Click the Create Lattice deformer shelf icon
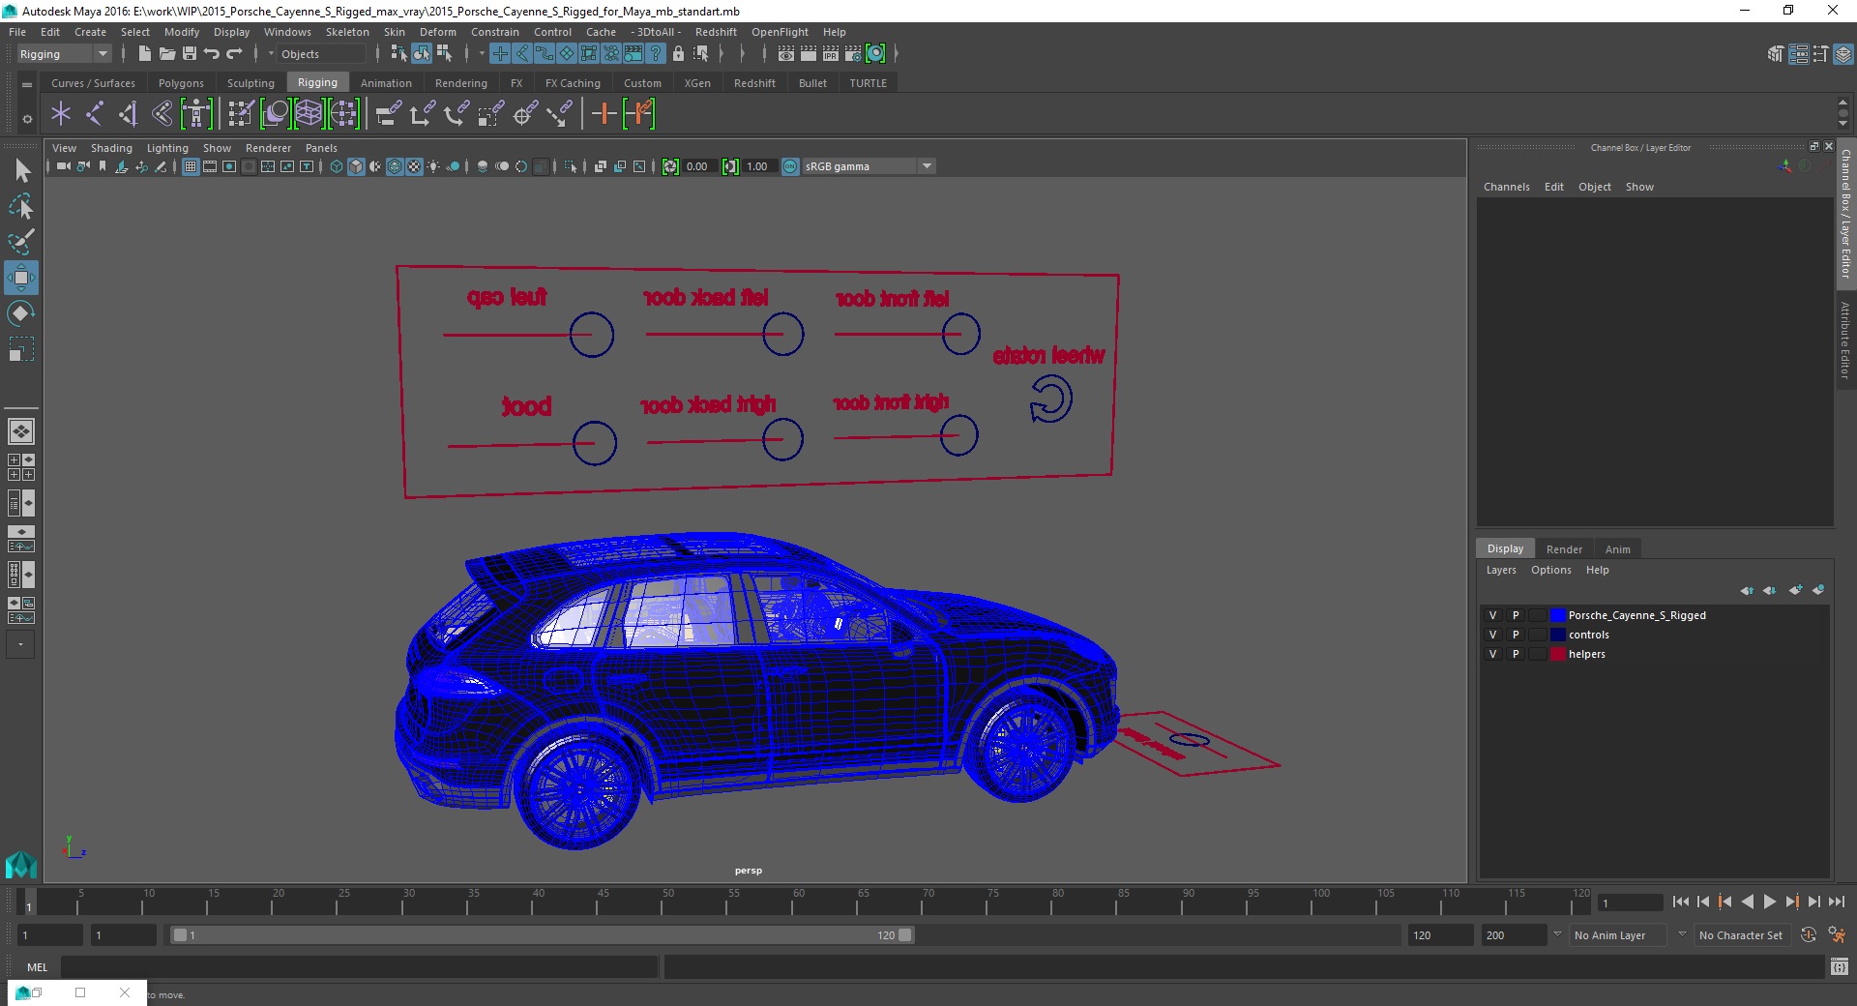The height and width of the screenshot is (1006, 1857). point(309,114)
